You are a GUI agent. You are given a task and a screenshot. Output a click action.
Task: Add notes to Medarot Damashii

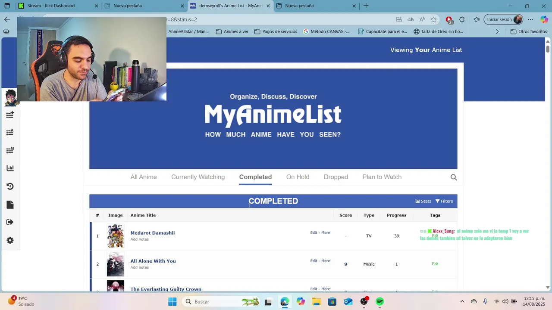(x=140, y=239)
